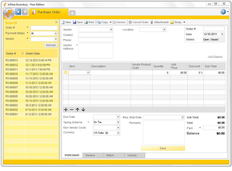Open the Item dropdown in first row
The image size is (232, 171).
pyautogui.click(x=88, y=72)
